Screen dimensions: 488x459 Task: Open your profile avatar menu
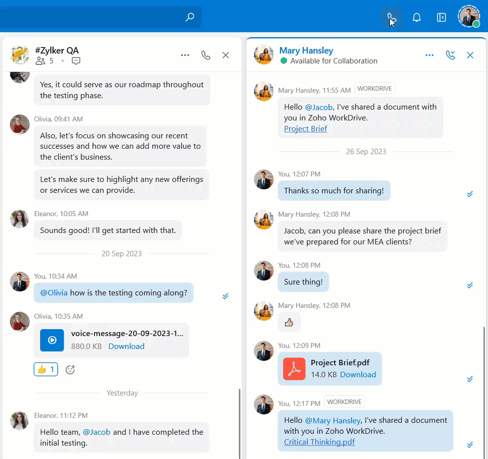(x=469, y=16)
